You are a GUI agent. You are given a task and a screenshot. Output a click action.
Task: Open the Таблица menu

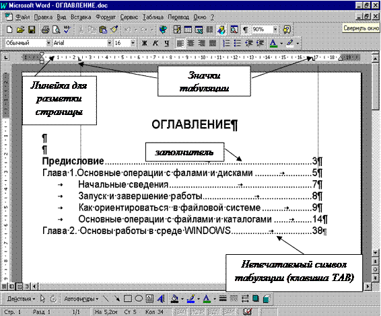(x=153, y=17)
